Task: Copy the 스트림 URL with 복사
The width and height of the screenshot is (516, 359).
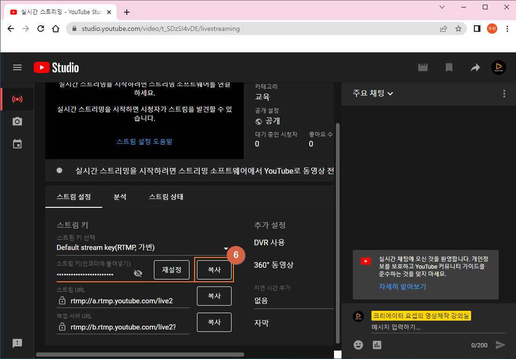Action: (x=214, y=296)
